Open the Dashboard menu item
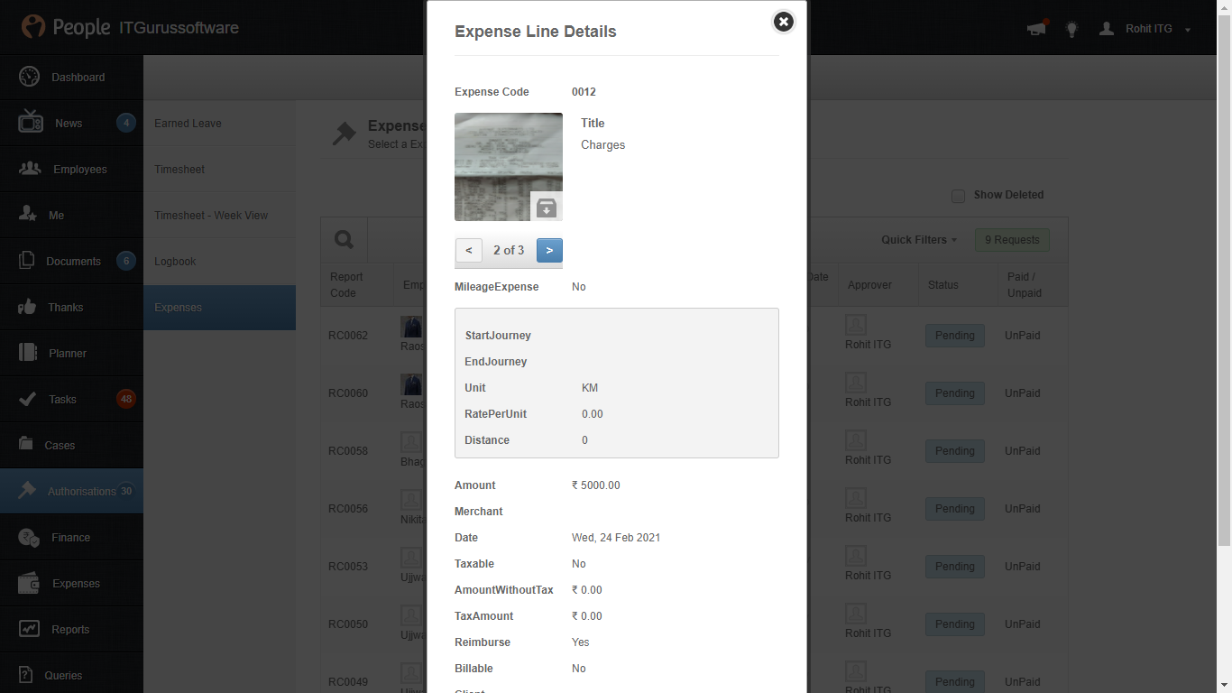Viewport: 1232px width, 693px height. [71, 77]
